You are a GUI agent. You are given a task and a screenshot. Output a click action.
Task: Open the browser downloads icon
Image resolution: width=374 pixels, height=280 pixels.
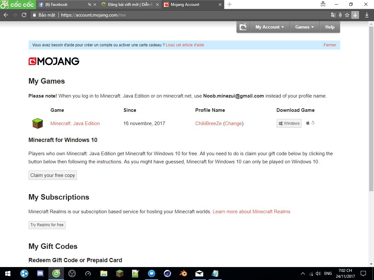(x=367, y=15)
